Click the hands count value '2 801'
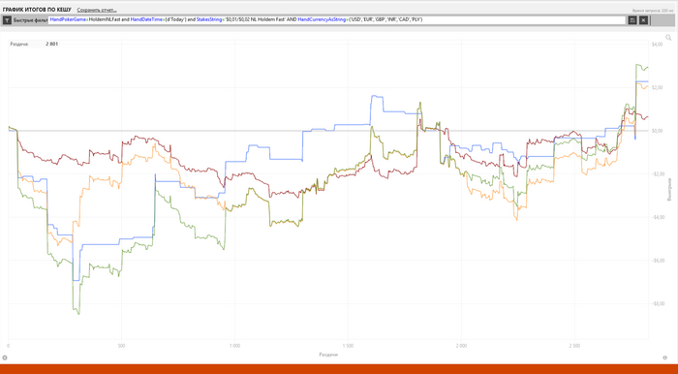Viewport: 678px width, 374px height. pyautogui.click(x=52, y=45)
